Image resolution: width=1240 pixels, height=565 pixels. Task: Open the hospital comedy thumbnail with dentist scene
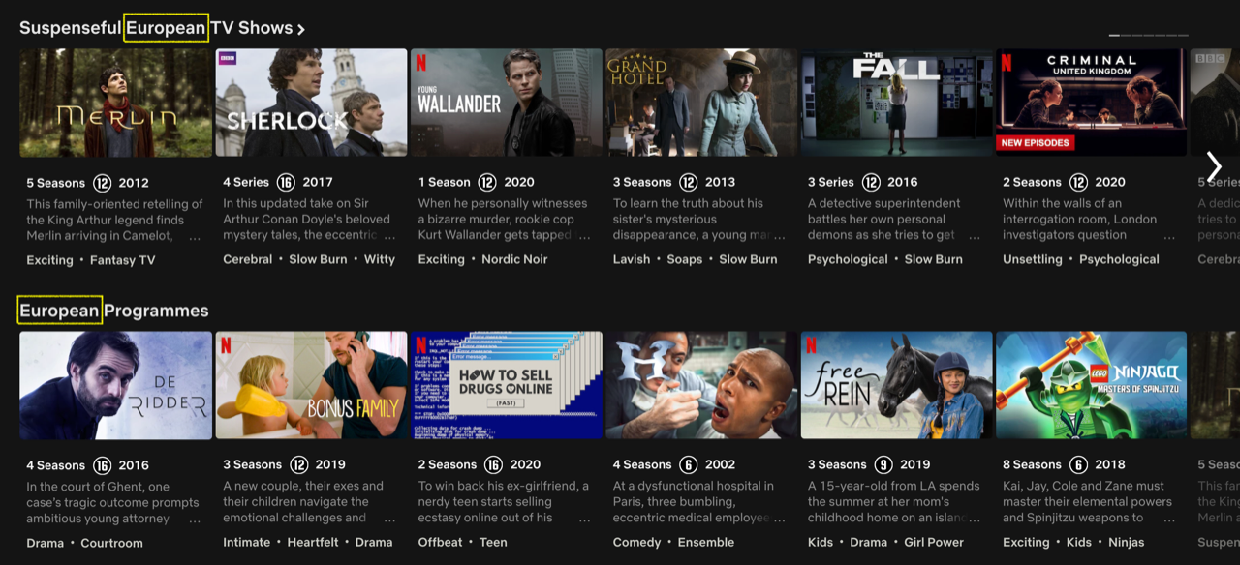[701, 385]
